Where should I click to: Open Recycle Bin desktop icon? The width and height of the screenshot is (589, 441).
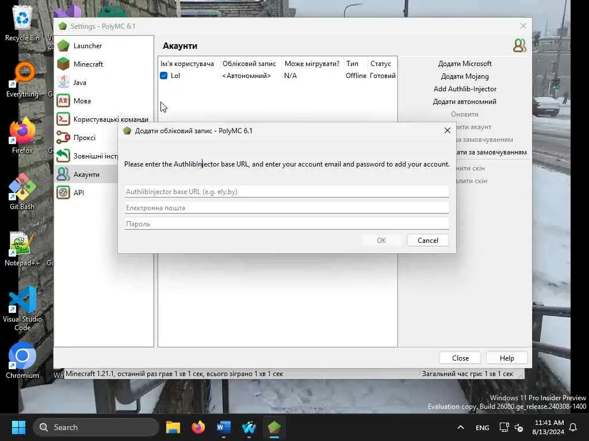22,23
